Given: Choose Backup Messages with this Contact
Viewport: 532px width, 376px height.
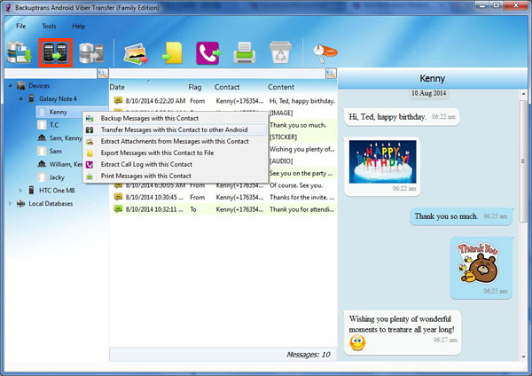Looking at the screenshot, I should [x=175, y=118].
